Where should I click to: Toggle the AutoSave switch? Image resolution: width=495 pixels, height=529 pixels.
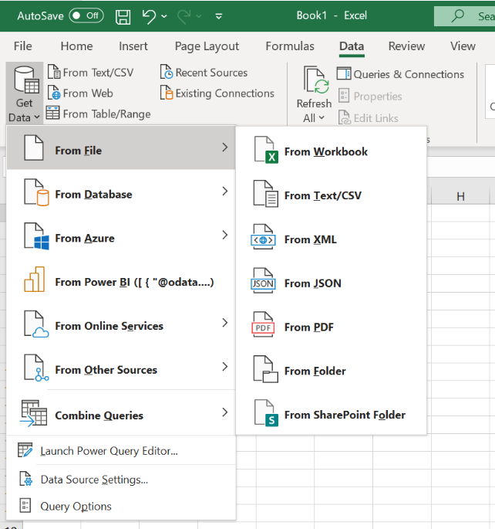click(x=86, y=15)
